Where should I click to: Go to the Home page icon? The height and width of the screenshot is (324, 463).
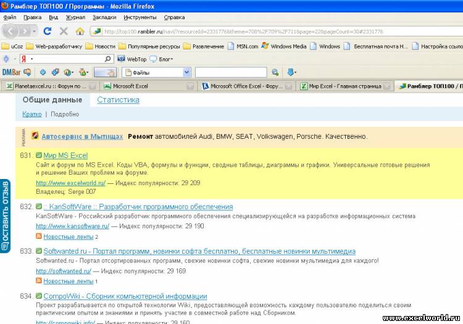coord(80,31)
